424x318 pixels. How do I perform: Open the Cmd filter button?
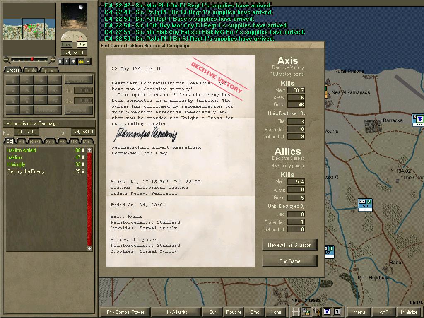pyautogui.click(x=255, y=312)
